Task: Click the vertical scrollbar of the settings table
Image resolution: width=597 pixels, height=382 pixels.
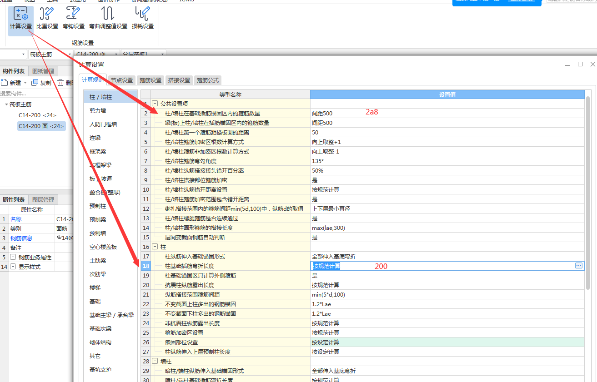Action: pos(588,193)
